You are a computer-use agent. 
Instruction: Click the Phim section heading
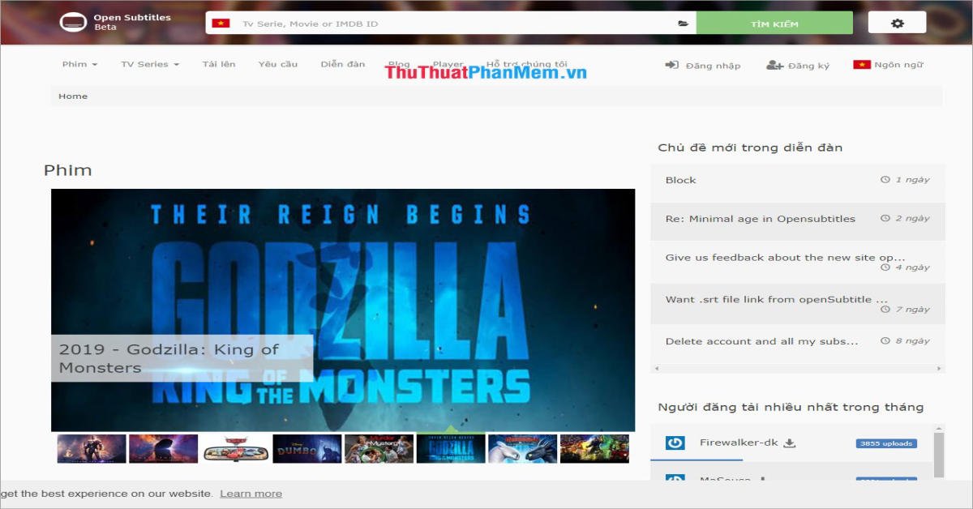(68, 170)
